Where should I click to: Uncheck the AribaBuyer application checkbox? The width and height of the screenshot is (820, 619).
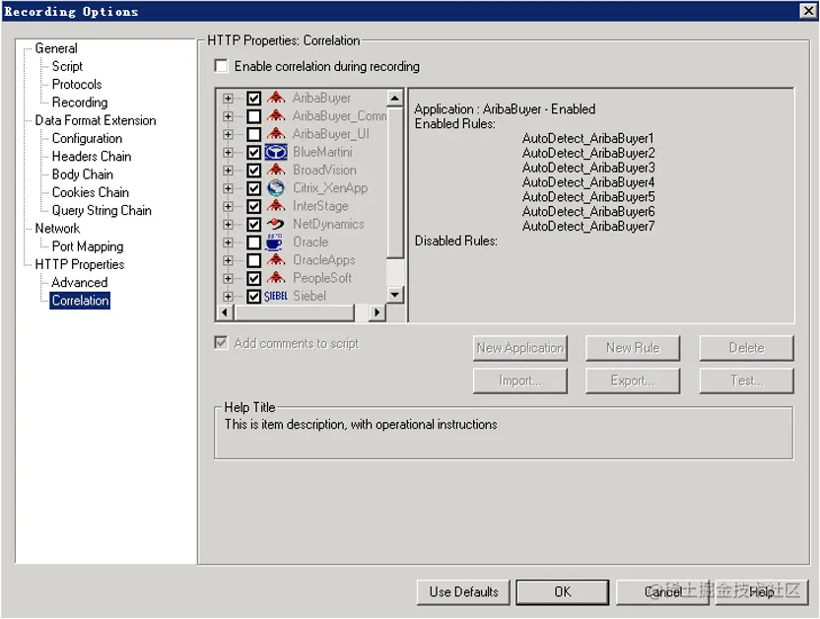pyautogui.click(x=254, y=99)
